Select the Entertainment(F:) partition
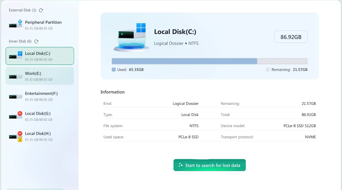The image size is (342, 190). (40, 96)
